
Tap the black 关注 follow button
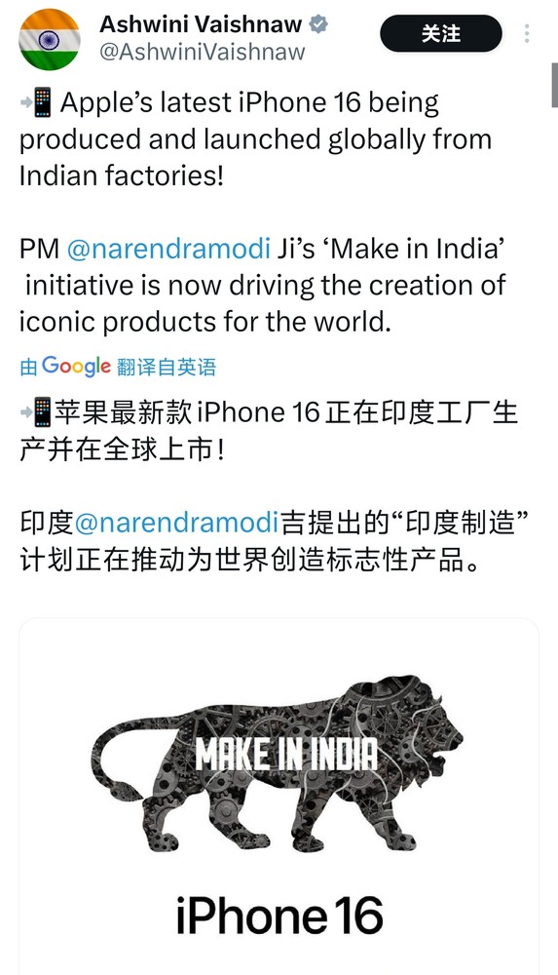441,33
